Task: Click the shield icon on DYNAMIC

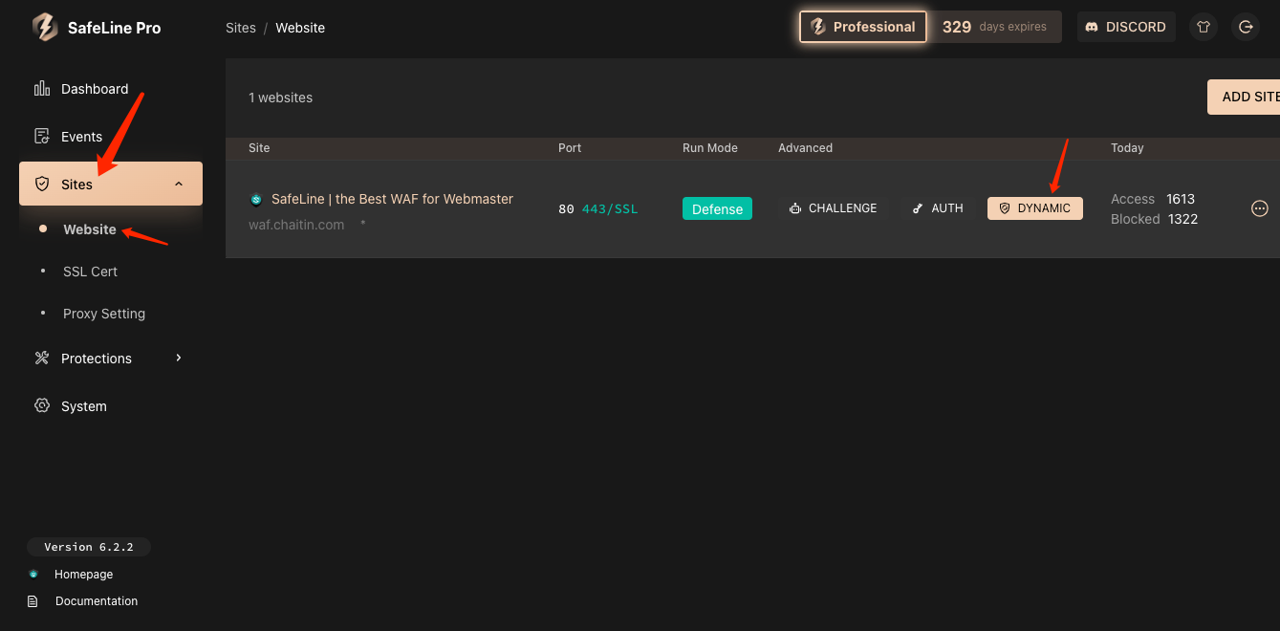Action: click(1005, 208)
